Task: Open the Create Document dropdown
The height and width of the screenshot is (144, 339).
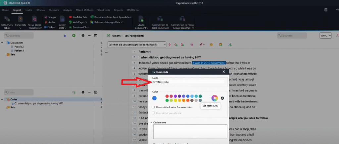Action: pyautogui.click(x=147, y=28)
